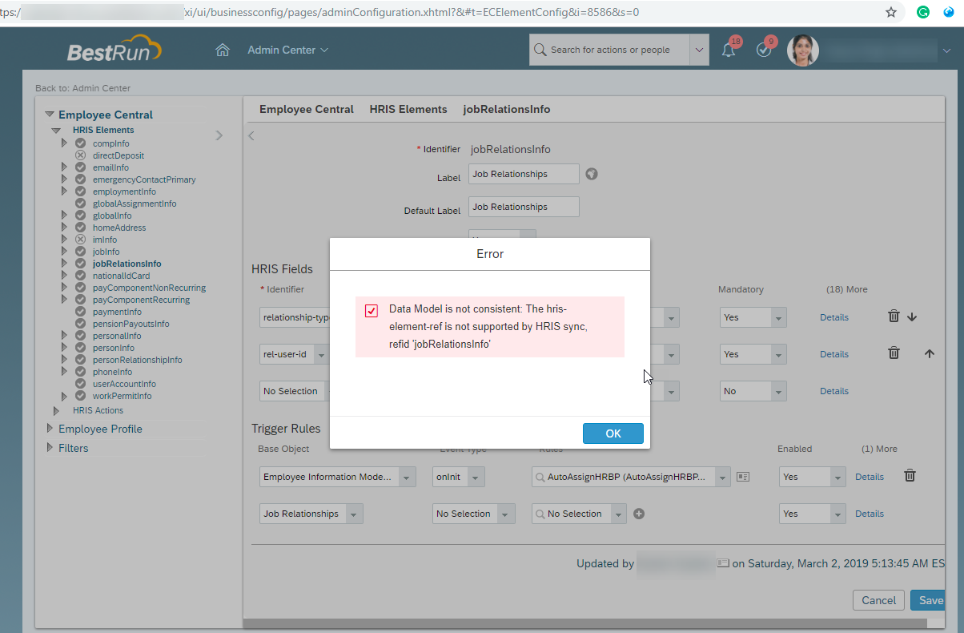The width and height of the screenshot is (964, 633).
Task: Open Details for AutoAssignHRBP rule
Action: tap(870, 477)
